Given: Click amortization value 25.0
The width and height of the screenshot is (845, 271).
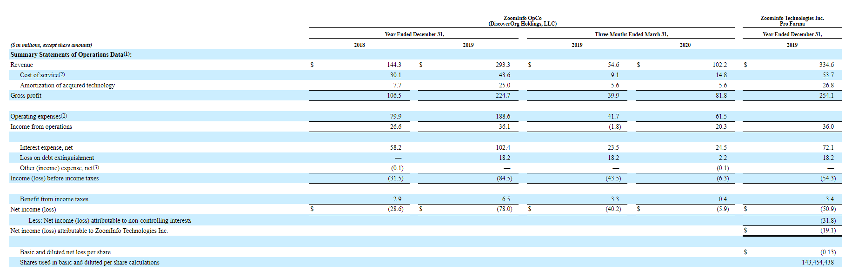Looking at the screenshot, I should click(505, 85).
